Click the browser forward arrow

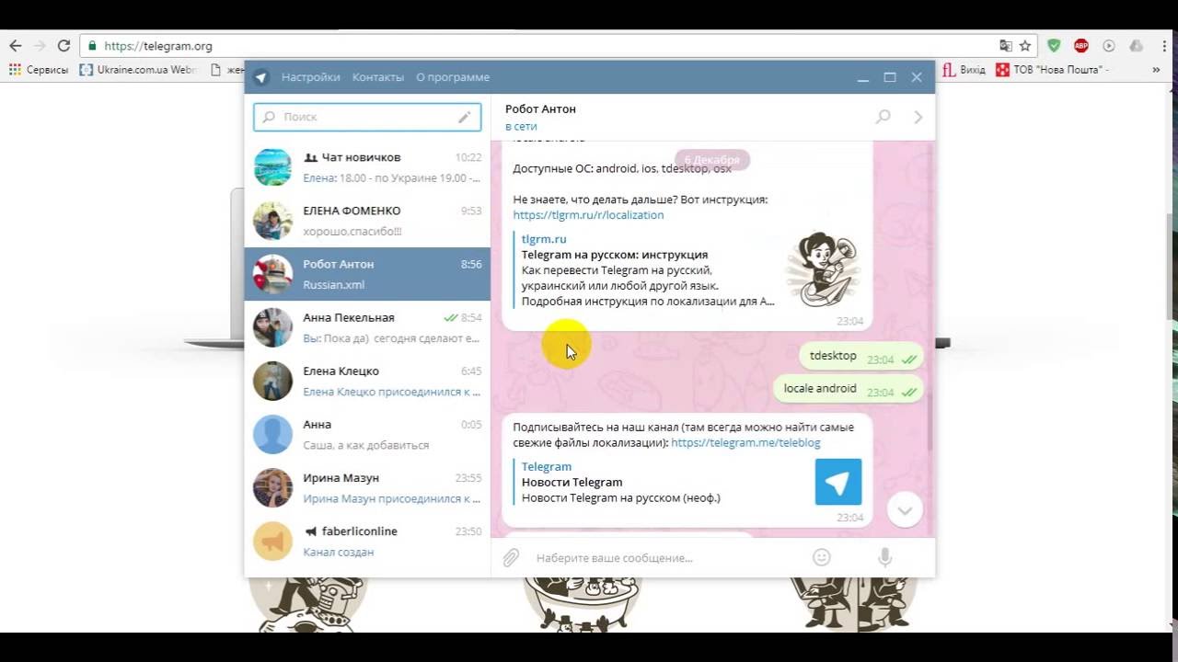(40, 46)
